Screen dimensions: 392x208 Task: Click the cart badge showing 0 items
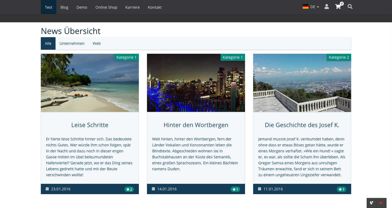click(341, 4)
